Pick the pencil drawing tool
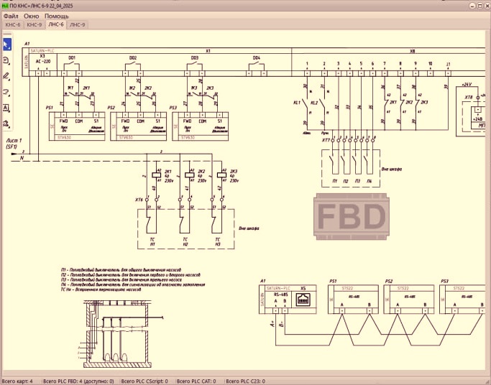 [6, 76]
